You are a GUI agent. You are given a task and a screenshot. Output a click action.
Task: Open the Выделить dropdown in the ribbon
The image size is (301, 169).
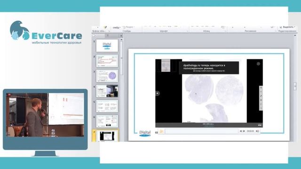coord(287,27)
